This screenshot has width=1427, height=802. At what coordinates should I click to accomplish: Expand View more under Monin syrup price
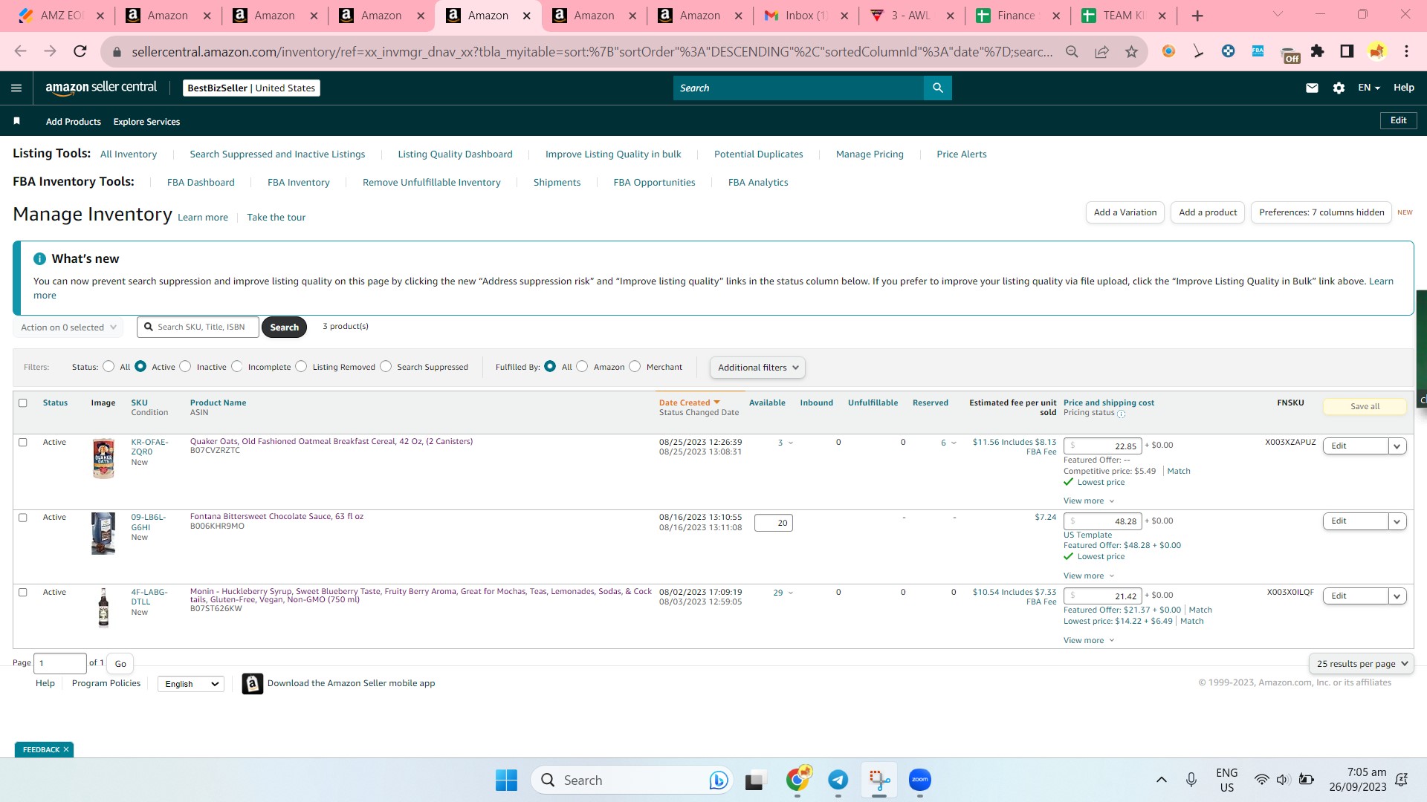(x=1089, y=641)
